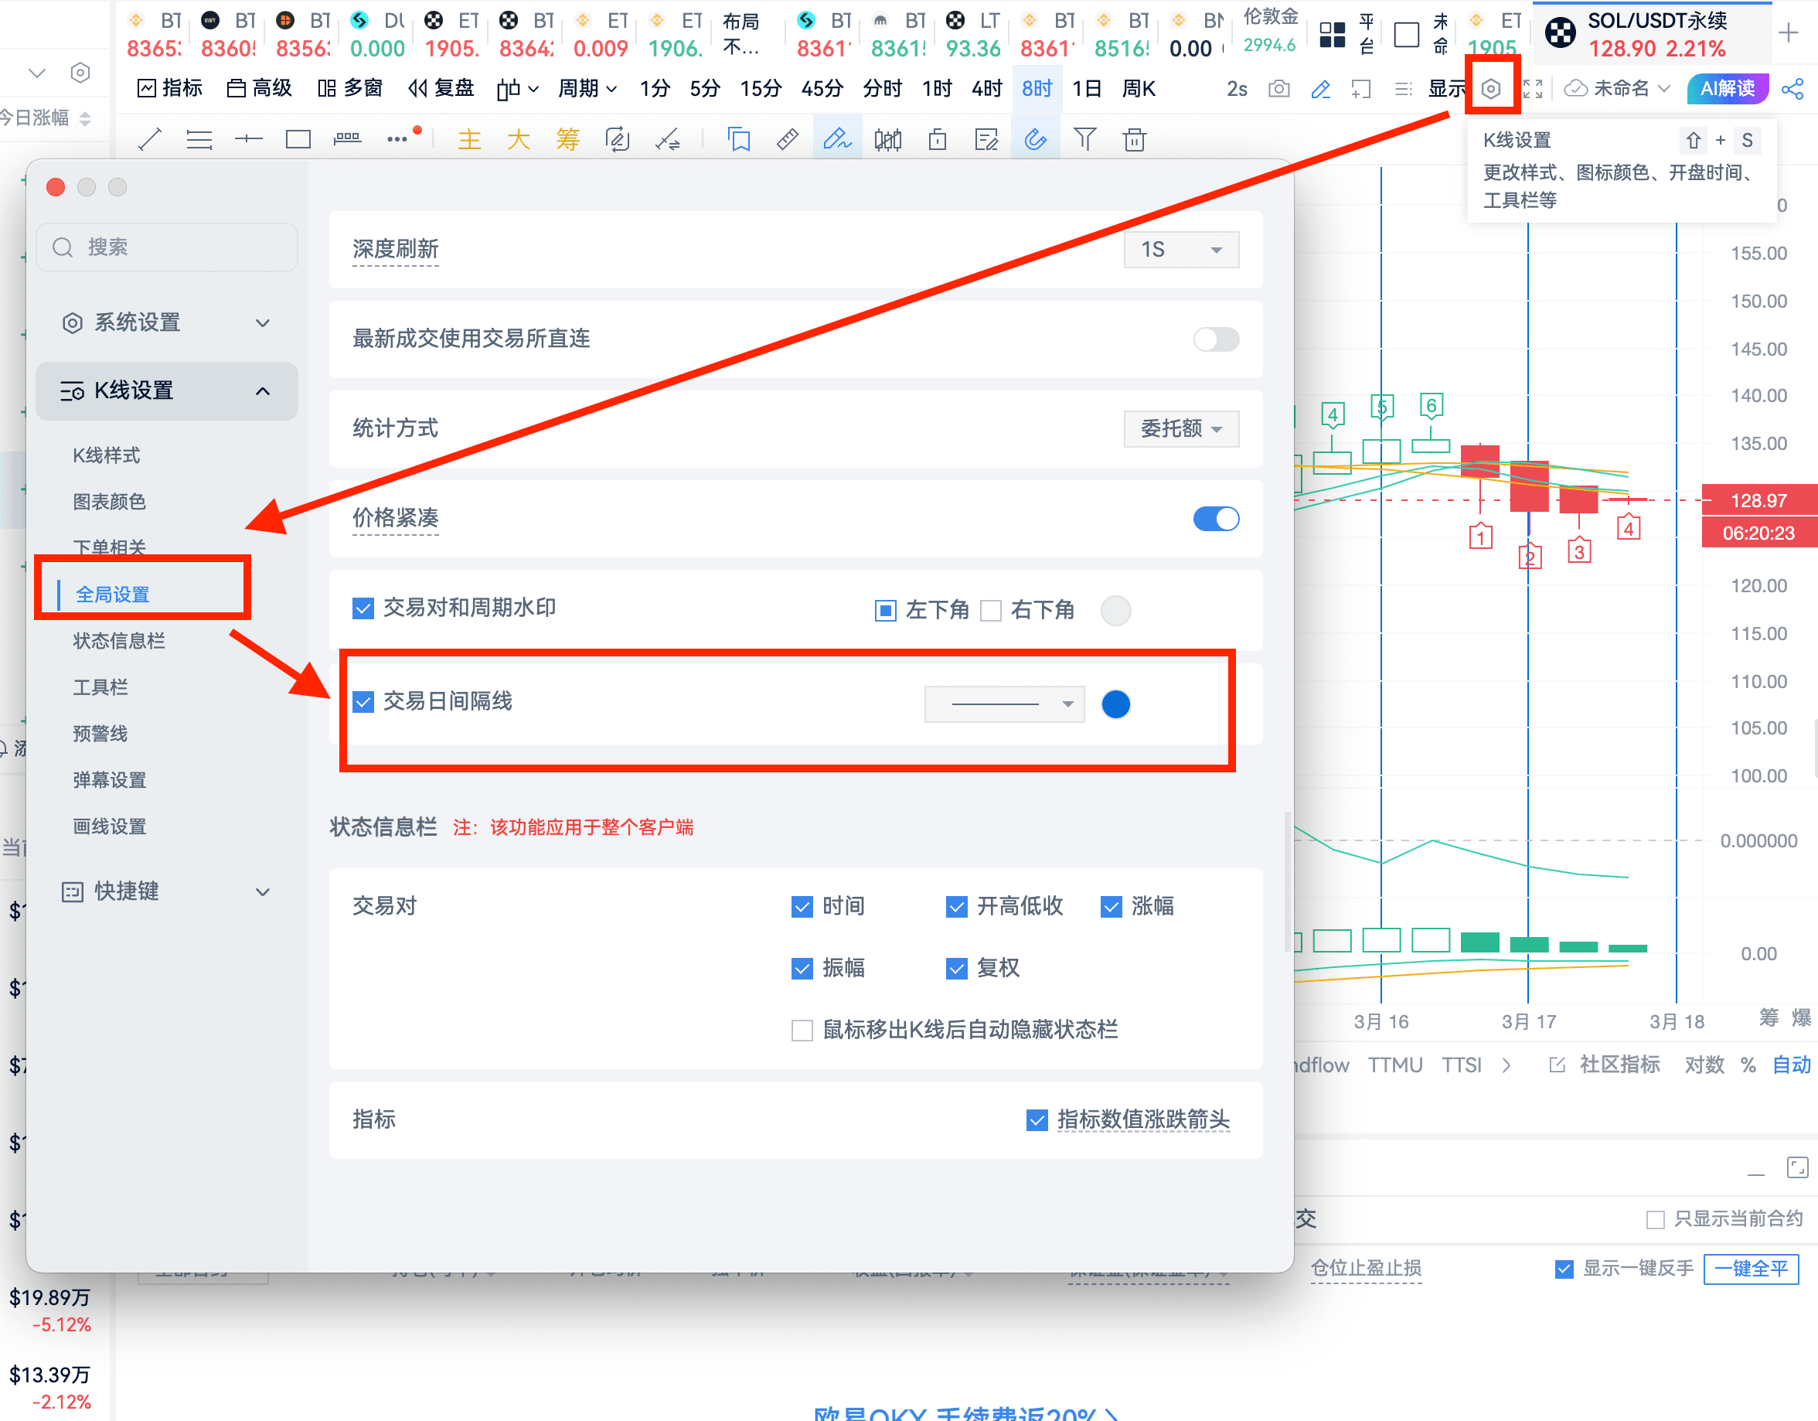This screenshot has height=1421, width=1818.
Task: Click the filter funnel icon
Action: 1084,139
